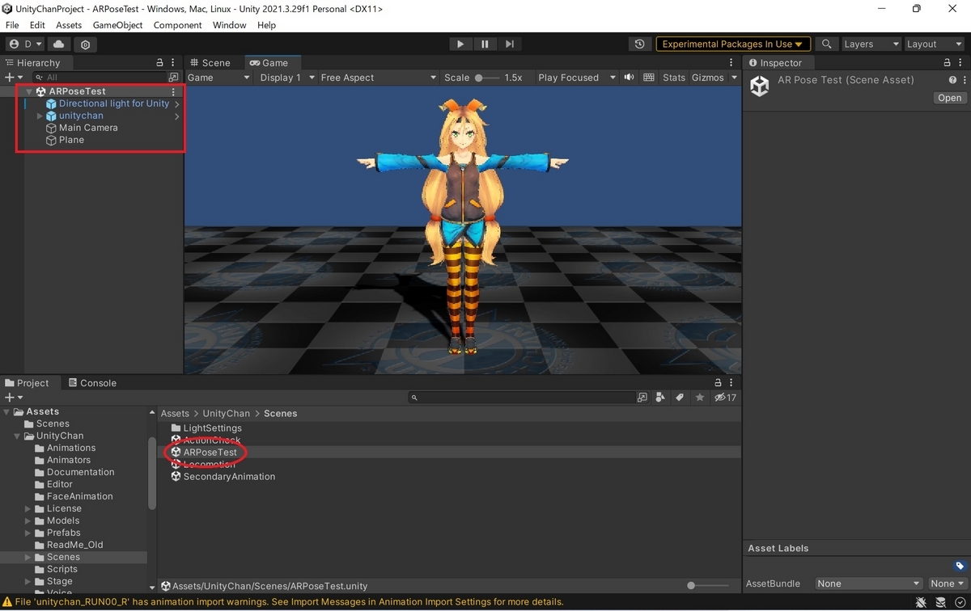Open the Component menu

pyautogui.click(x=177, y=25)
